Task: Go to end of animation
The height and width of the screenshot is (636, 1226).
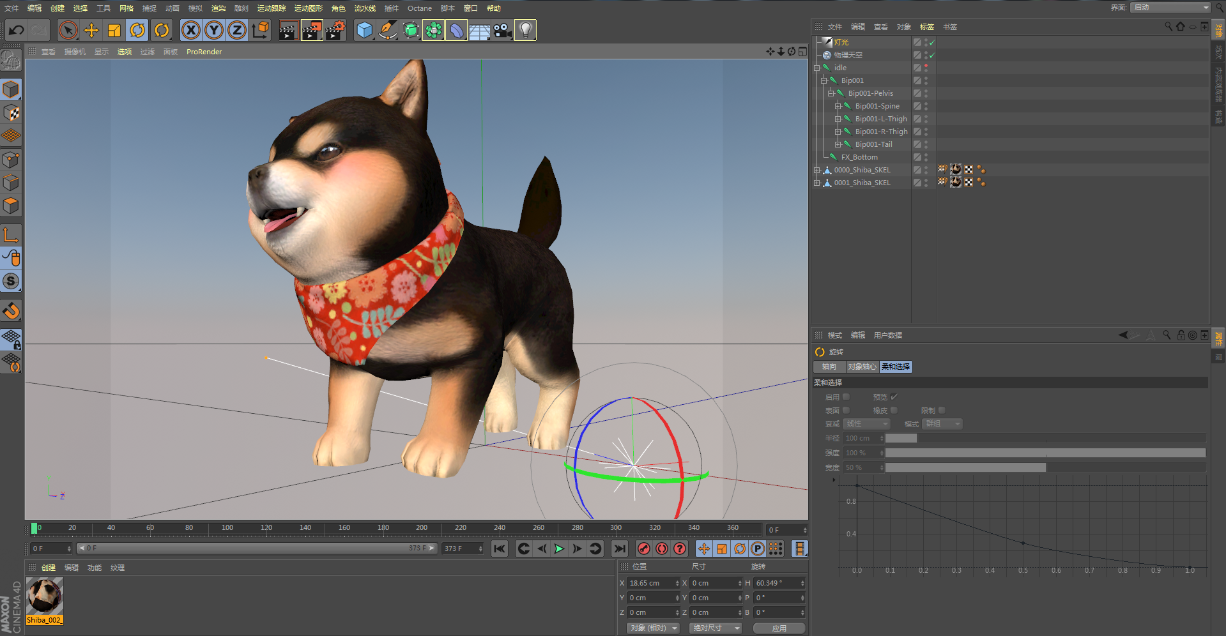Action: tap(619, 549)
